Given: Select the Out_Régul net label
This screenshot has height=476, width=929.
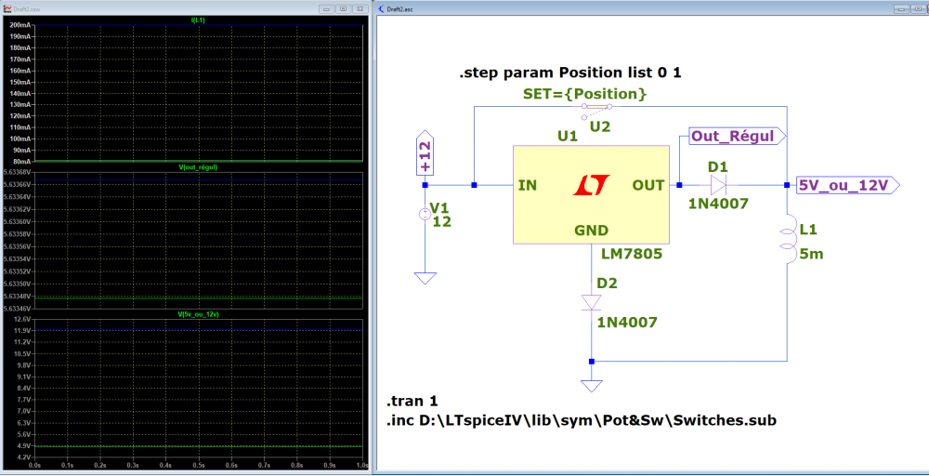Looking at the screenshot, I should tap(738, 137).
